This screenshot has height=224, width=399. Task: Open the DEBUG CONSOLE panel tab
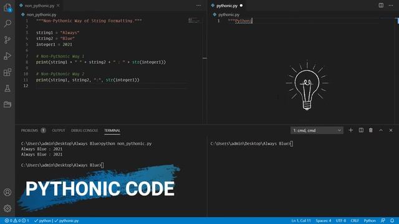(x=85, y=131)
